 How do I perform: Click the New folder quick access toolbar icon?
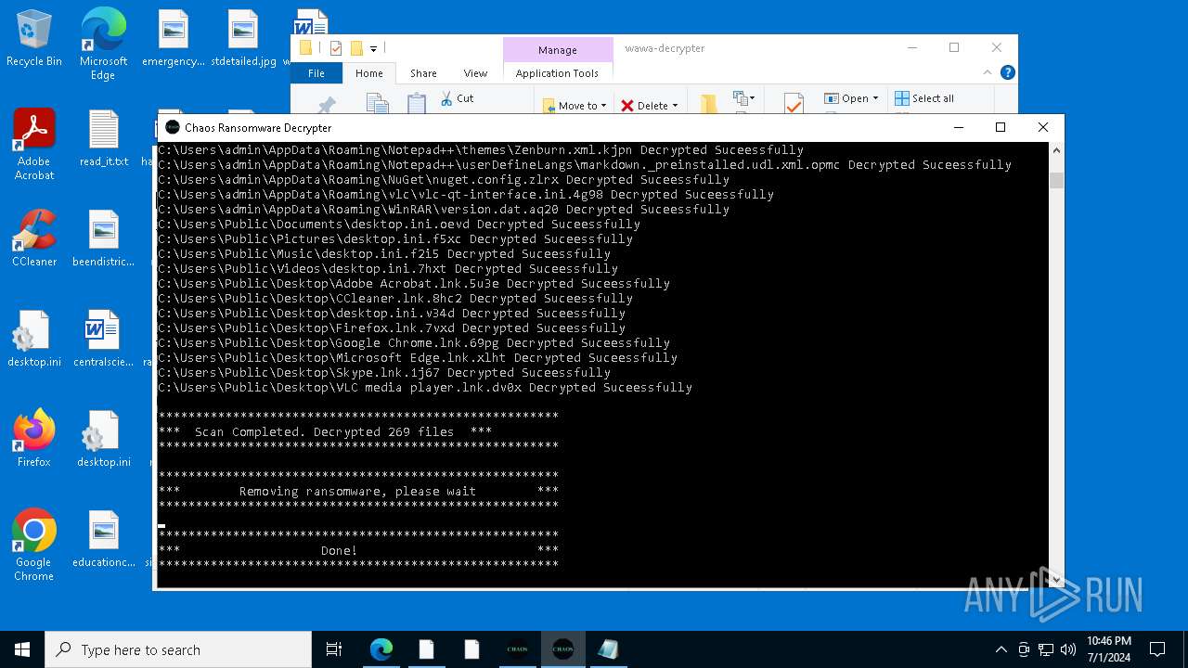(x=356, y=48)
